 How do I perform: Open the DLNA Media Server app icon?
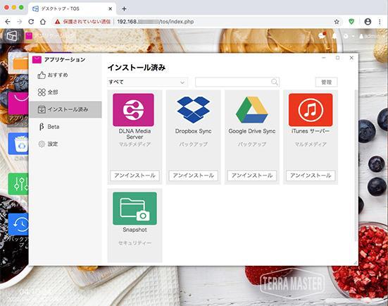coord(133,110)
